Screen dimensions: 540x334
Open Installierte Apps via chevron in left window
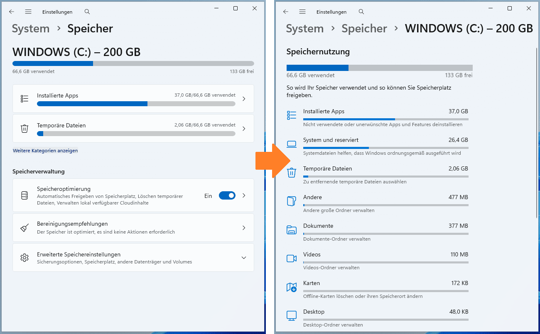(x=244, y=99)
